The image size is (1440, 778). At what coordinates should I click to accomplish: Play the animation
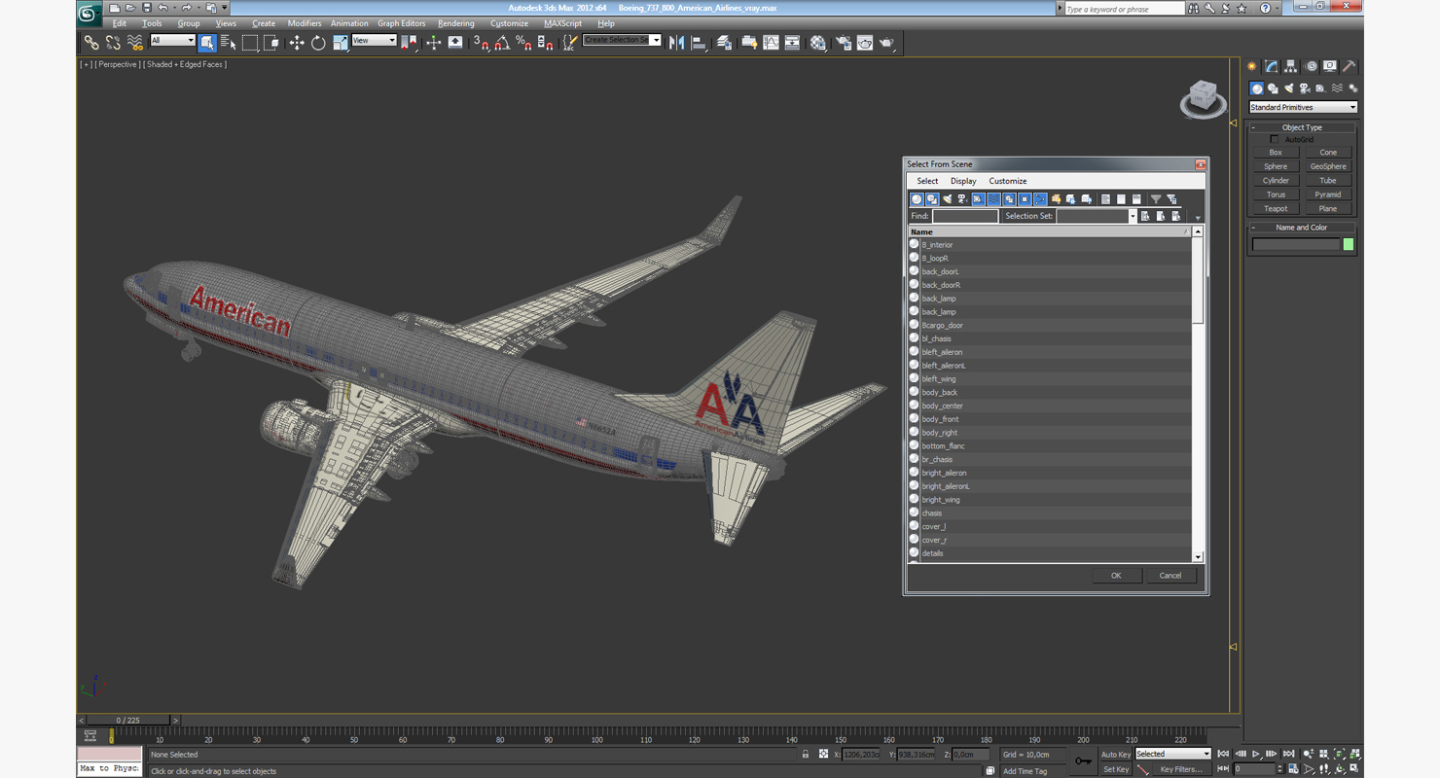[1255, 754]
